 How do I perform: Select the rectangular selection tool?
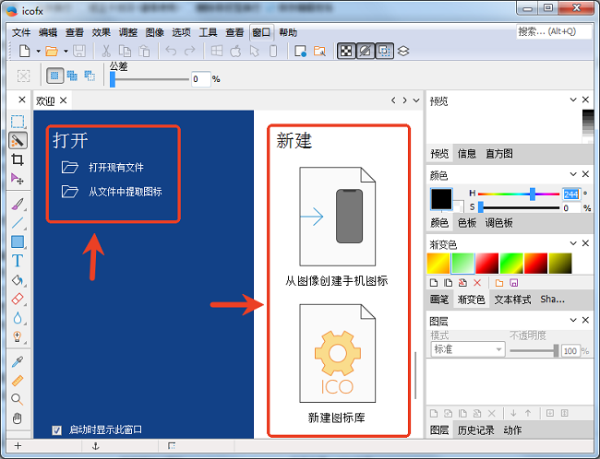(18, 122)
